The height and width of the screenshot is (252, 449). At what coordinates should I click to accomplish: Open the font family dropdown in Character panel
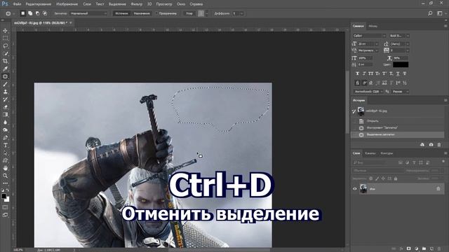point(369,36)
